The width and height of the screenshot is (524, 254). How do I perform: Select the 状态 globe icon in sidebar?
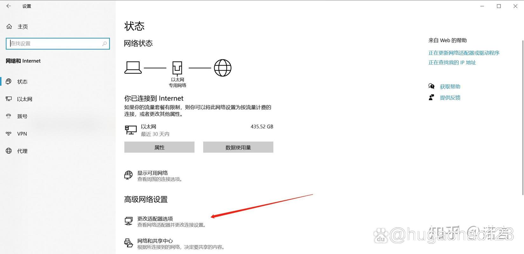click(9, 82)
